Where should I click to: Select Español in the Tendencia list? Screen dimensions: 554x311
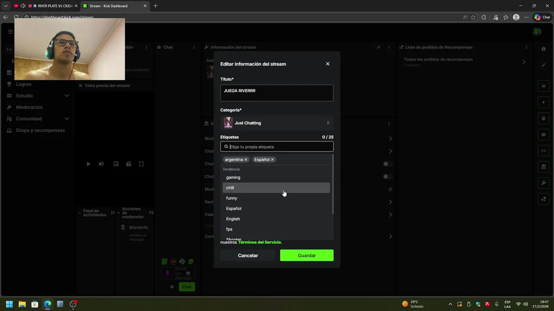276,209
